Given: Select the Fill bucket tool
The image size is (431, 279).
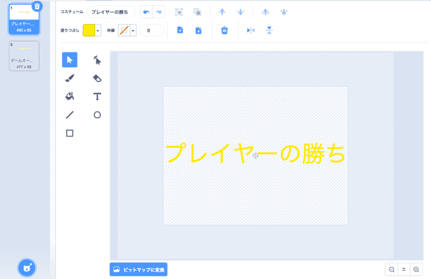Looking at the screenshot, I should click(69, 96).
